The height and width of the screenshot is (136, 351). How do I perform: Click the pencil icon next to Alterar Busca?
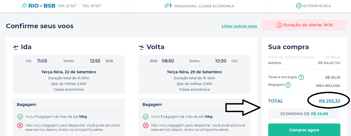click(x=299, y=6)
